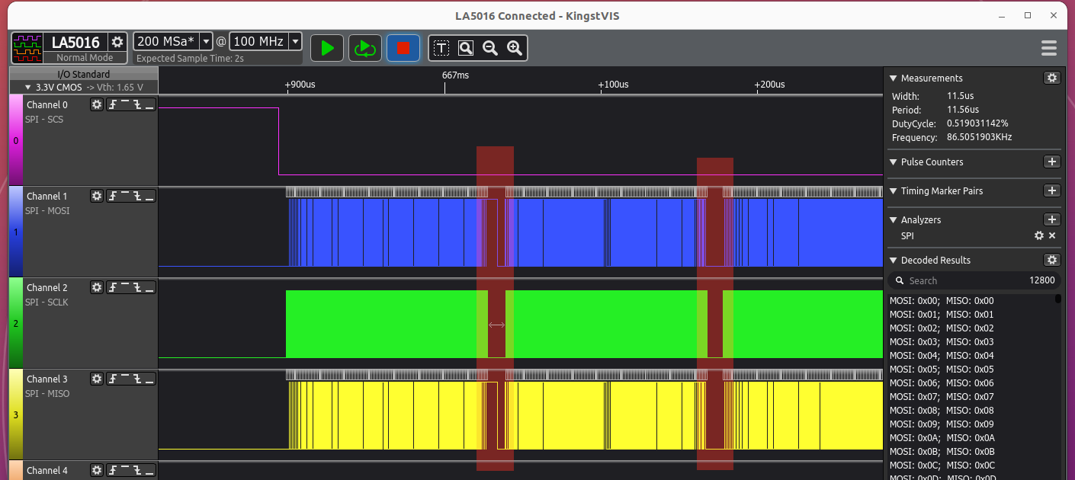The height and width of the screenshot is (480, 1075).
Task: Zoom out the waveform view
Action: (x=490, y=48)
